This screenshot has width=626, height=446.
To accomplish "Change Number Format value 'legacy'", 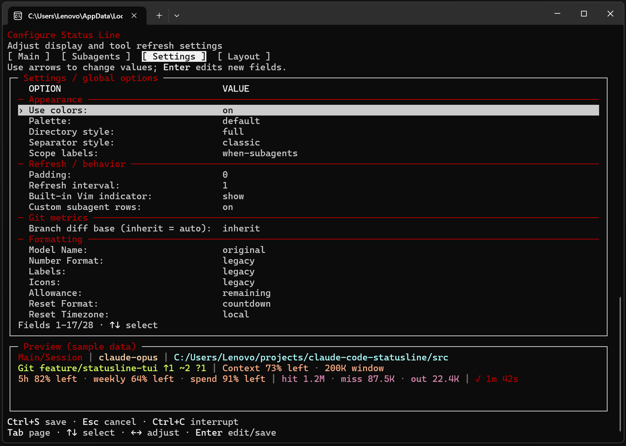I will click(239, 261).
